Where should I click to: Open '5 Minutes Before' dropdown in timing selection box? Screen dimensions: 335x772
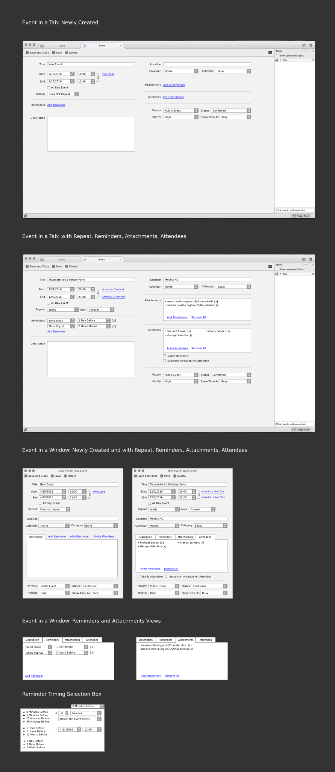click(88, 706)
